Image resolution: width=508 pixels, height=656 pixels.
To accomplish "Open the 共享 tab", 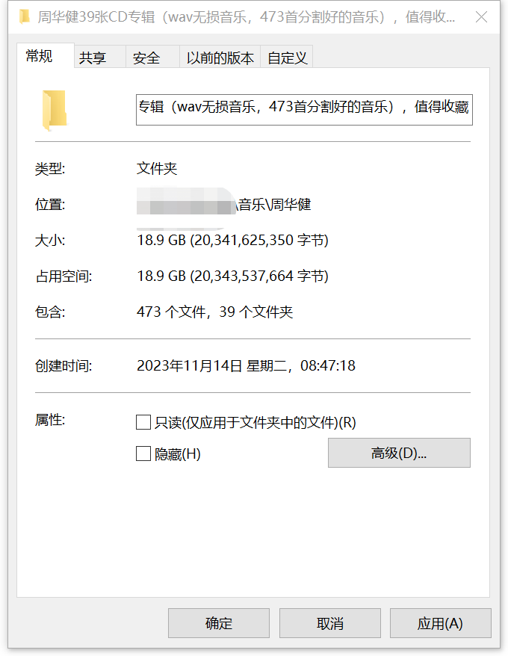I will point(100,58).
